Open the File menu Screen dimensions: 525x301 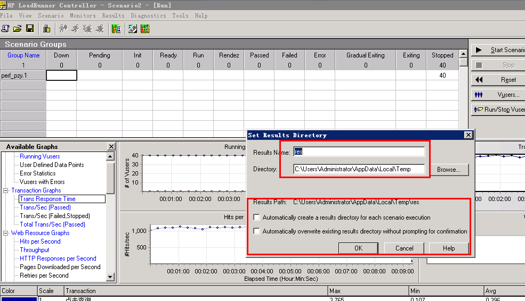pyautogui.click(x=6, y=16)
